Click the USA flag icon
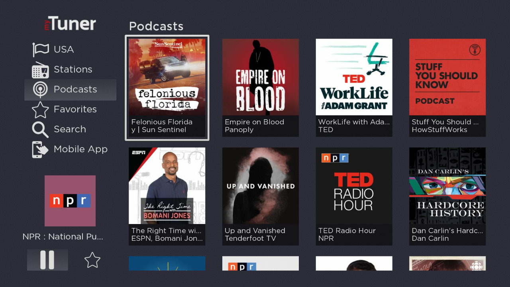This screenshot has width=510, height=287. (x=40, y=49)
